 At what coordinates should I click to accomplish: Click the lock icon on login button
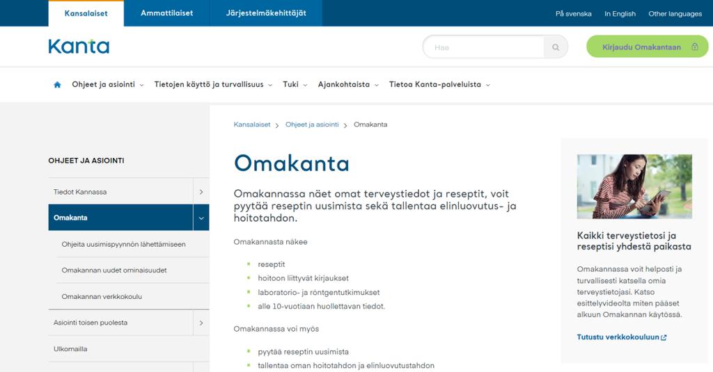[695, 47]
